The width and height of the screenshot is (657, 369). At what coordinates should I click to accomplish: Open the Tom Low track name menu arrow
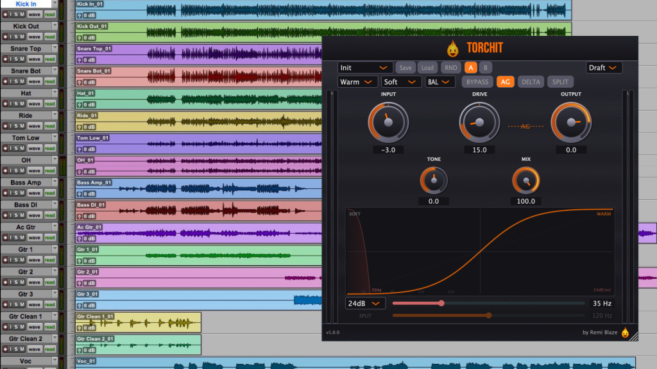(x=55, y=137)
